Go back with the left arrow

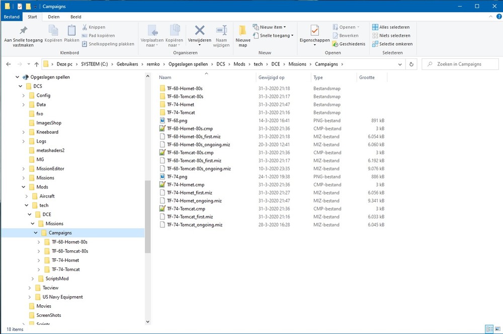[9, 64]
